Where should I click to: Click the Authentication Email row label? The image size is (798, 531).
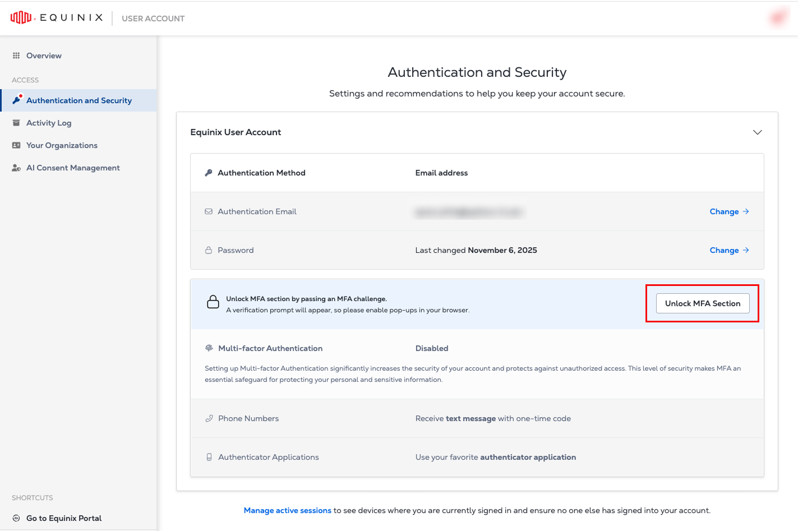coord(257,211)
